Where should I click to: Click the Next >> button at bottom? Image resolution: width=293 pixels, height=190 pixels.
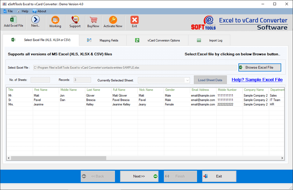(x=139, y=176)
